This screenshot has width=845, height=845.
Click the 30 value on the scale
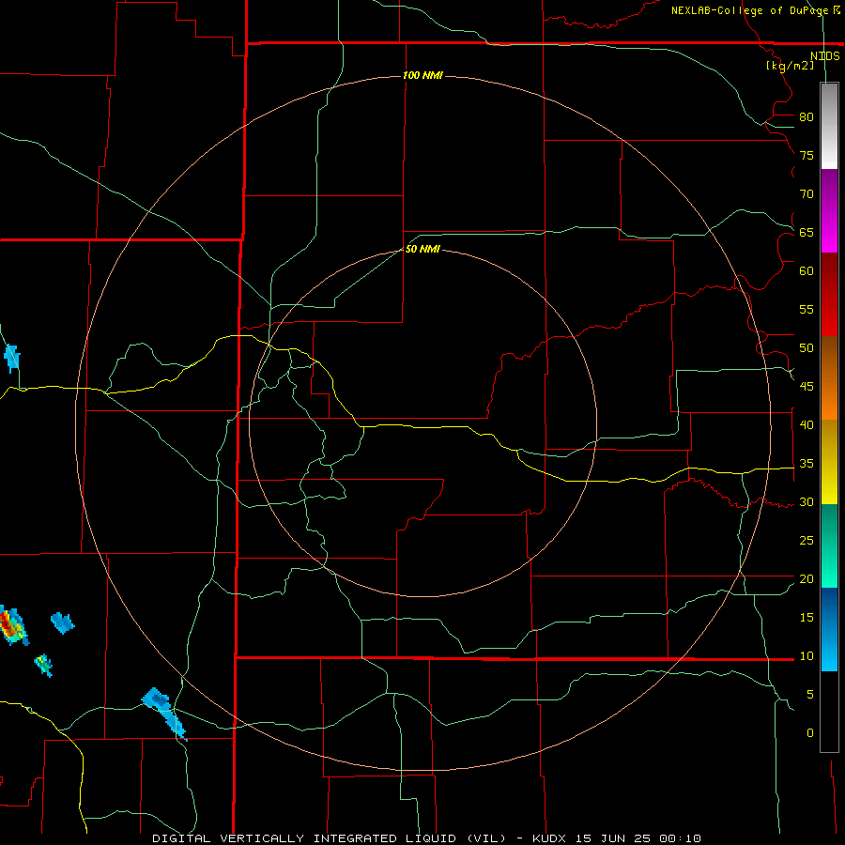tap(807, 501)
